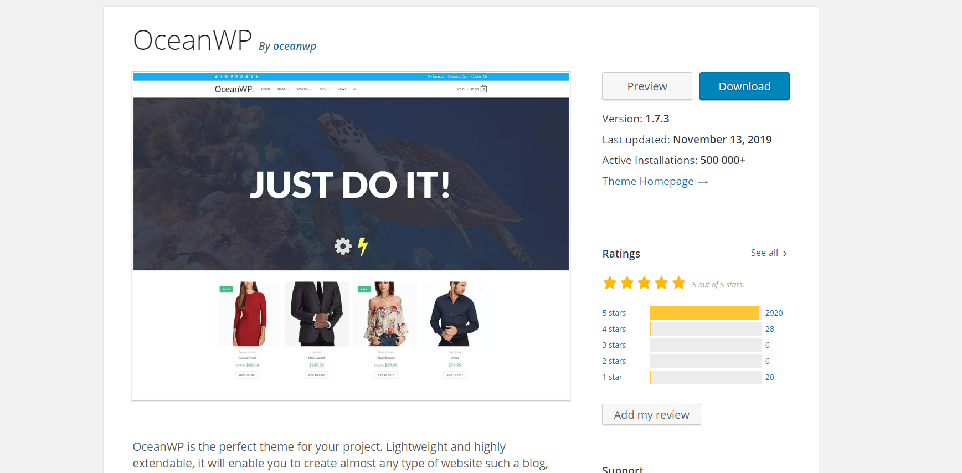962x473 pixels.
Task: Click the OceanWP. logo in screenshot
Action: pos(234,89)
